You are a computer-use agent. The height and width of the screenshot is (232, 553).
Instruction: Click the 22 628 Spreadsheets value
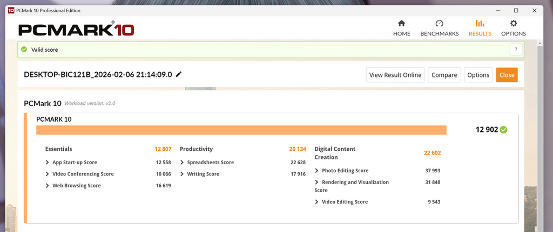pyautogui.click(x=298, y=163)
